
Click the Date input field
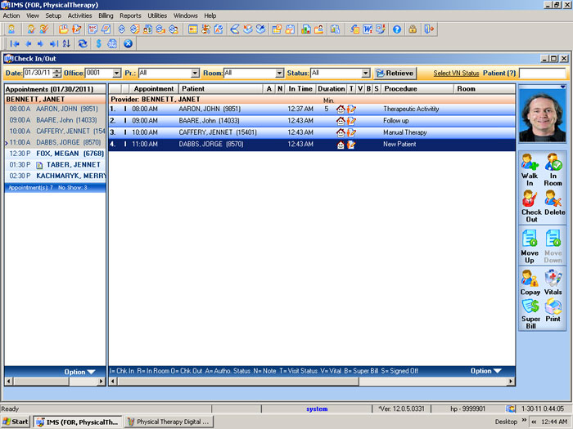38,73
